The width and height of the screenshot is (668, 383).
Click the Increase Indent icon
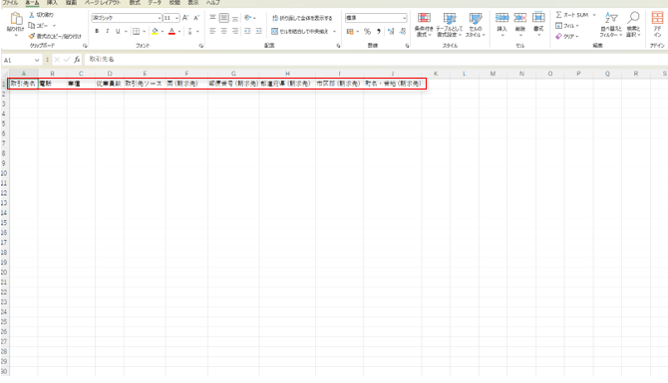click(x=258, y=31)
